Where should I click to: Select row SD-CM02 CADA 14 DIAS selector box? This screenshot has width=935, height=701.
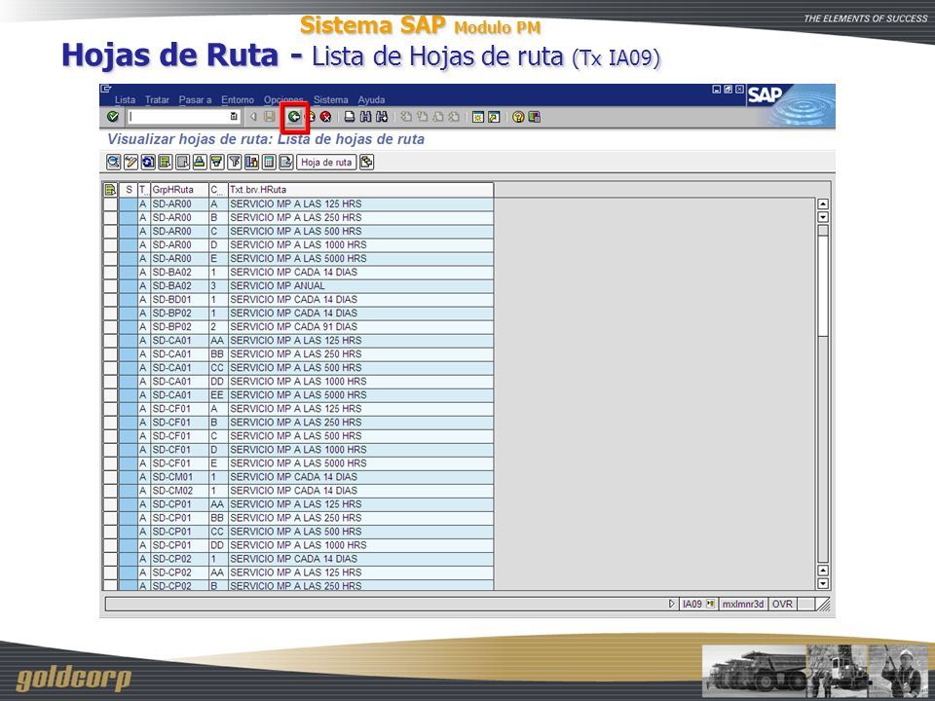[110, 491]
